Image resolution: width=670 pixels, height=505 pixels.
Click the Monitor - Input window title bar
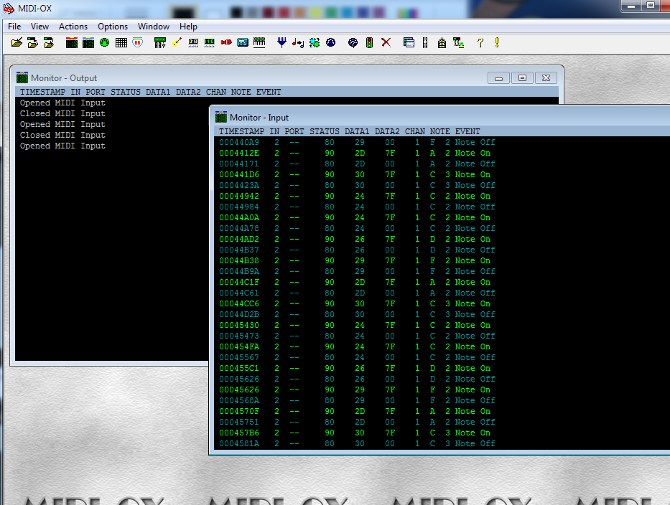pyautogui.click(x=440, y=117)
